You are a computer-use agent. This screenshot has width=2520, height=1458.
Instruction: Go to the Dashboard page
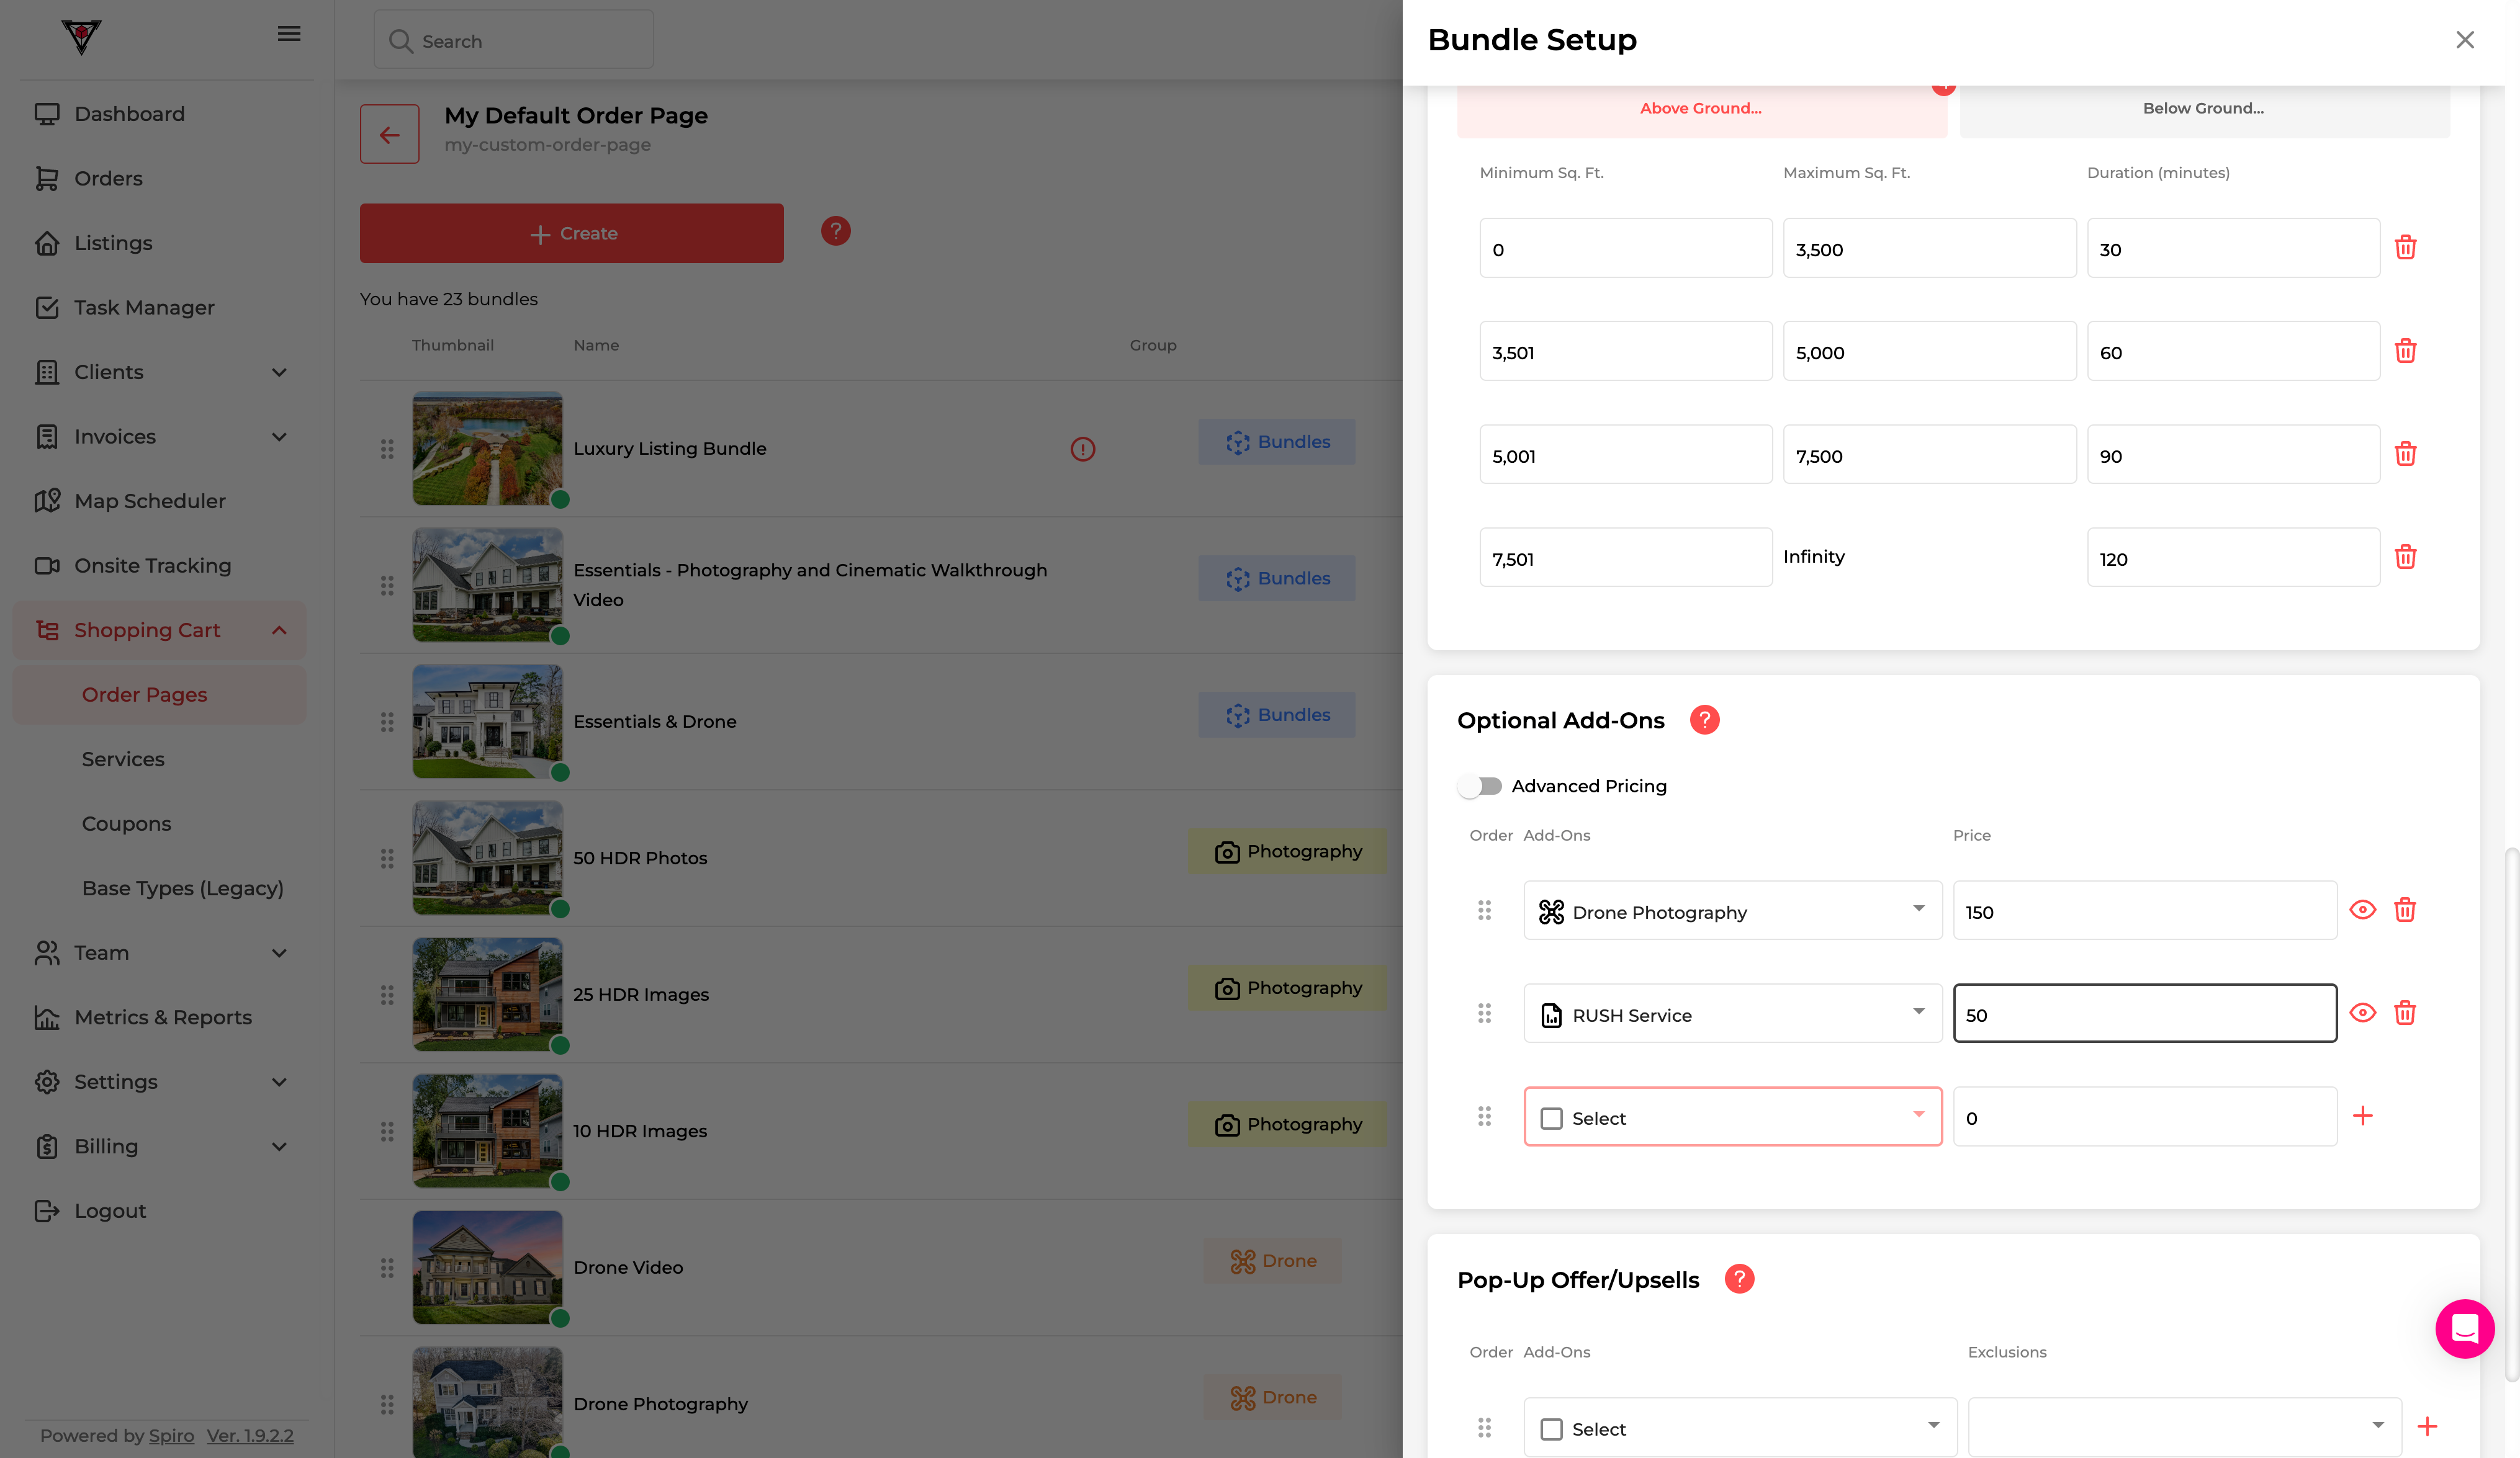point(129,114)
